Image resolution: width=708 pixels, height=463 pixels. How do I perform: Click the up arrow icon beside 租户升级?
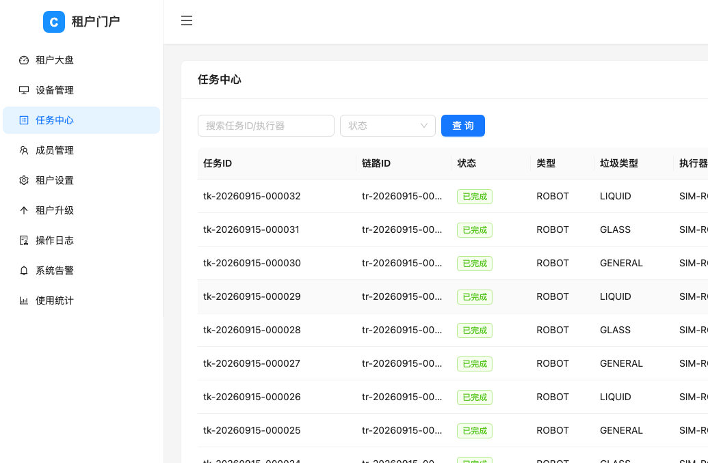(x=24, y=210)
